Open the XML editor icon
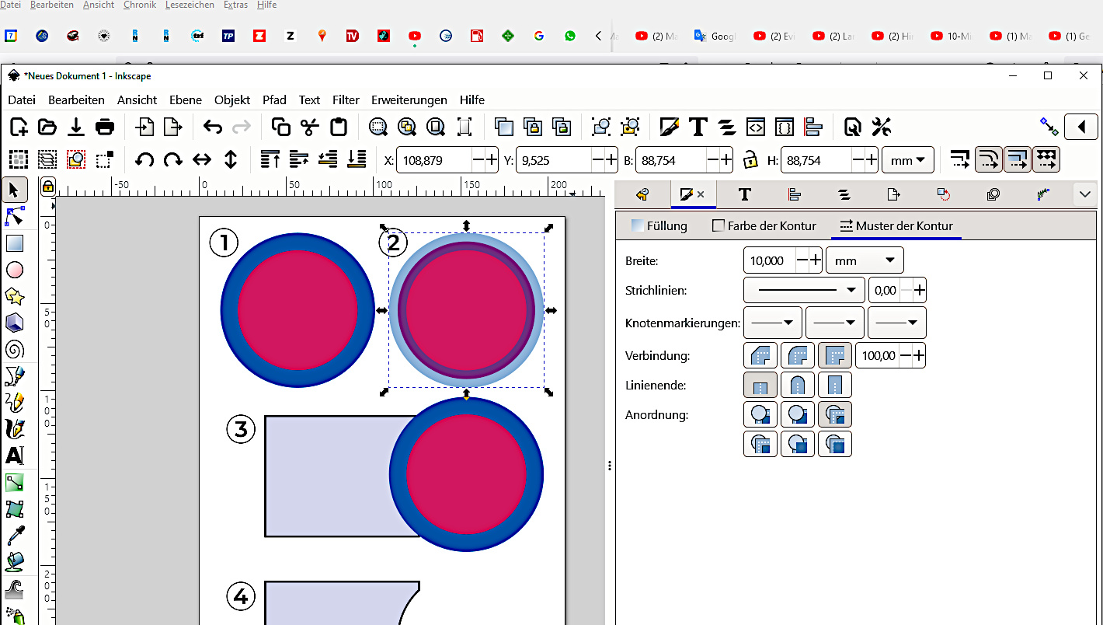 756,127
